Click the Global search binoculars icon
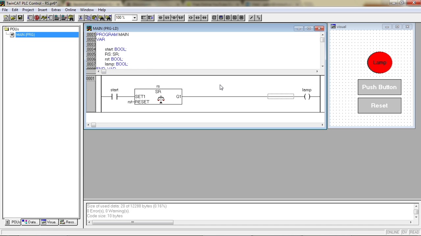 point(71,18)
